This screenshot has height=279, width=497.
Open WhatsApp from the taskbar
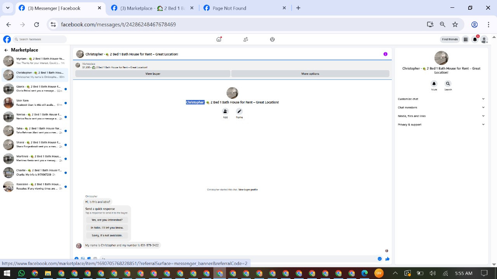coord(21,273)
